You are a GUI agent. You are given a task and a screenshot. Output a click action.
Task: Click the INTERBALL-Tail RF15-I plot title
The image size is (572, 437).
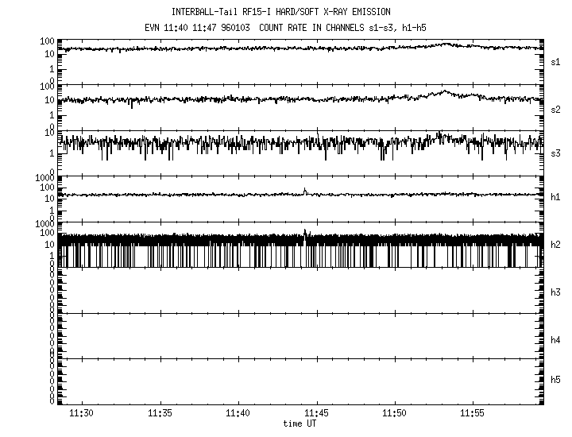click(x=281, y=12)
